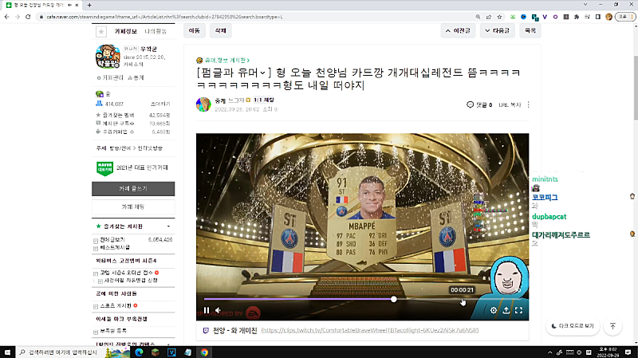Open video settings gear in the player
The image size is (638, 358).
pyautogui.click(x=494, y=310)
